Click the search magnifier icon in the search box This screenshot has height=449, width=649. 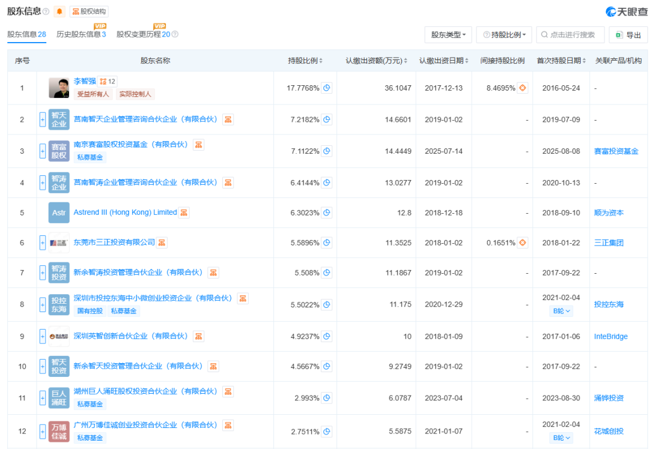543,34
